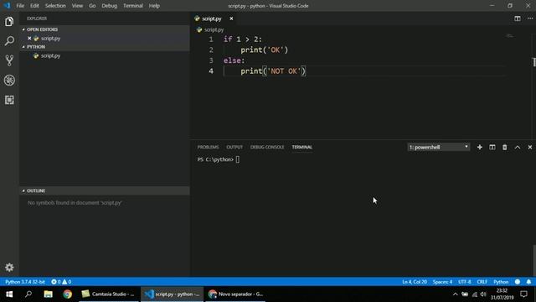Screen dimensions: 536x302
Task: Open the Source Control view
Action: (x=9, y=60)
